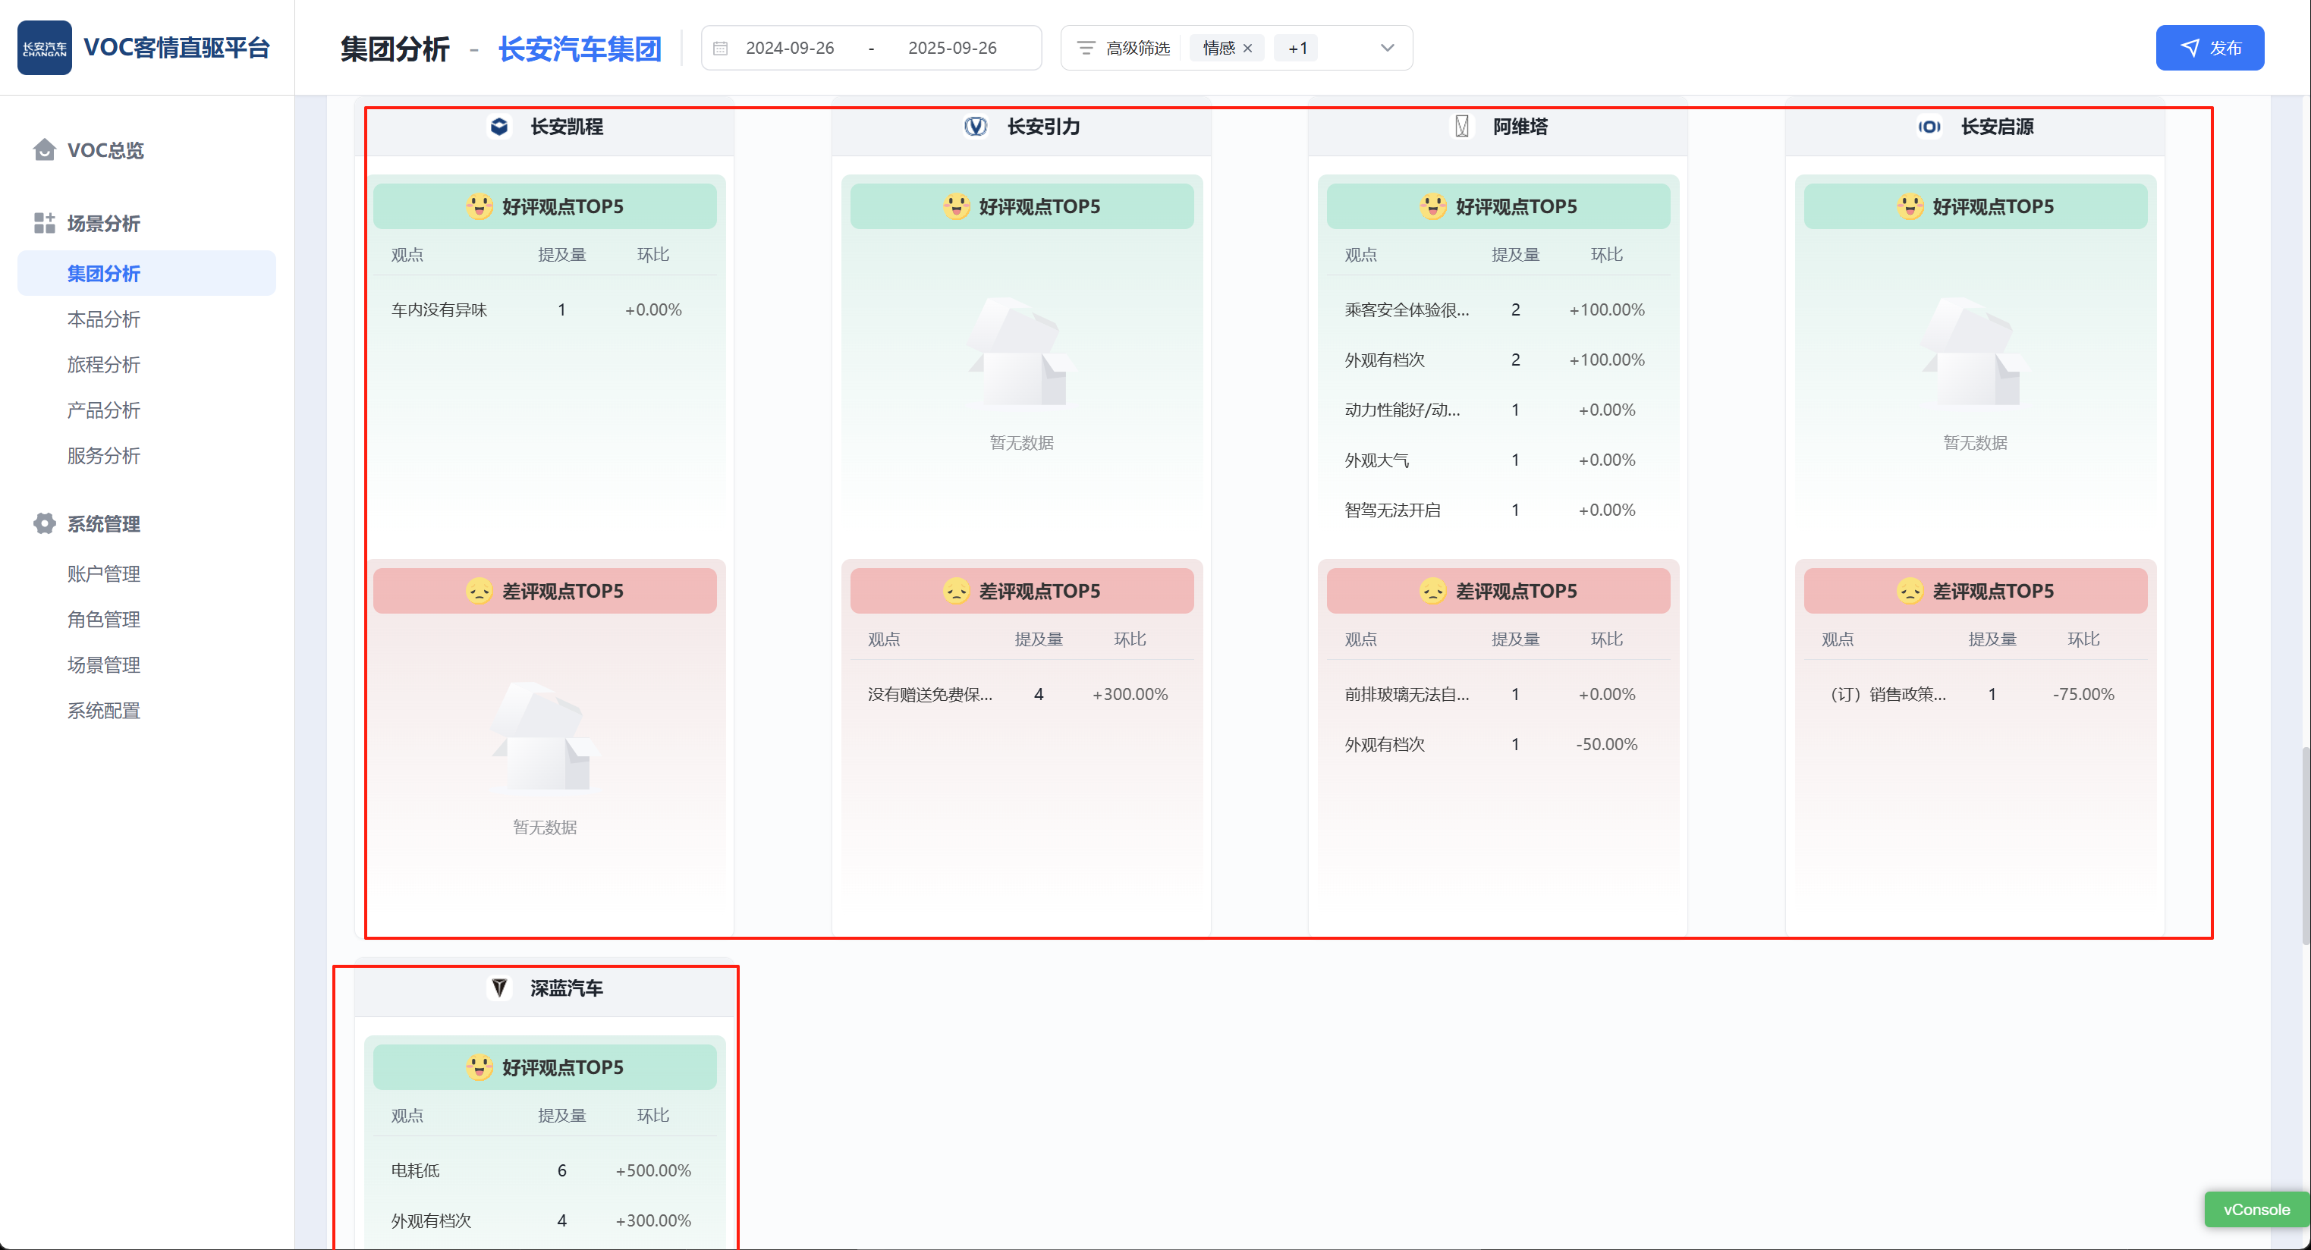The height and width of the screenshot is (1250, 2311).
Task: Open the green vConsole button
Action: [x=2256, y=1210]
